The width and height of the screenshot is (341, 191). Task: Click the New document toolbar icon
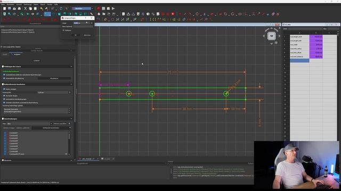pyautogui.click(x=5, y=8)
